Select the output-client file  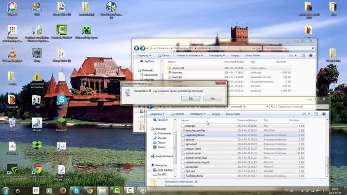click(x=243, y=148)
